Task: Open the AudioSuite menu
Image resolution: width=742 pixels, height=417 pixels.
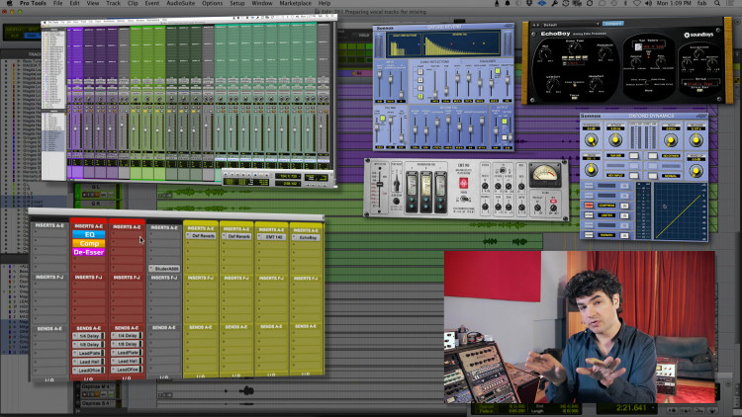Action: point(181,3)
